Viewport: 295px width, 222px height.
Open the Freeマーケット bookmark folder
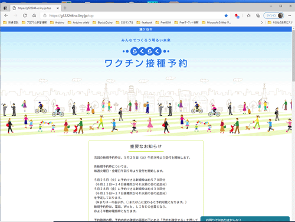pyautogui.click(x=186, y=22)
